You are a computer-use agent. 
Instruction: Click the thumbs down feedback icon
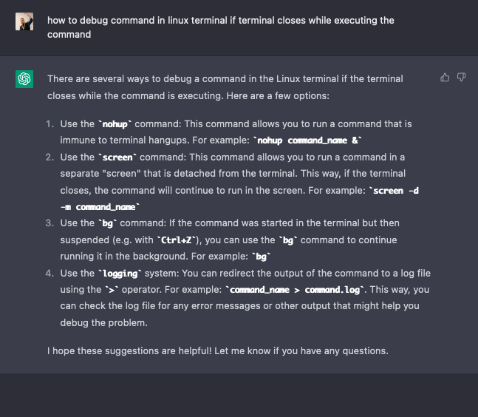point(461,77)
